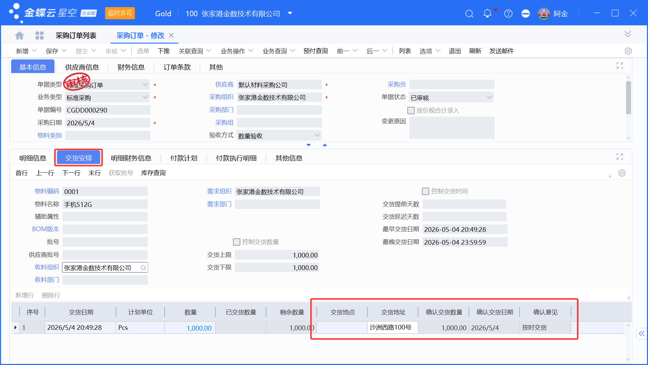
Task: Click 库存查询 button
Action: (153, 173)
